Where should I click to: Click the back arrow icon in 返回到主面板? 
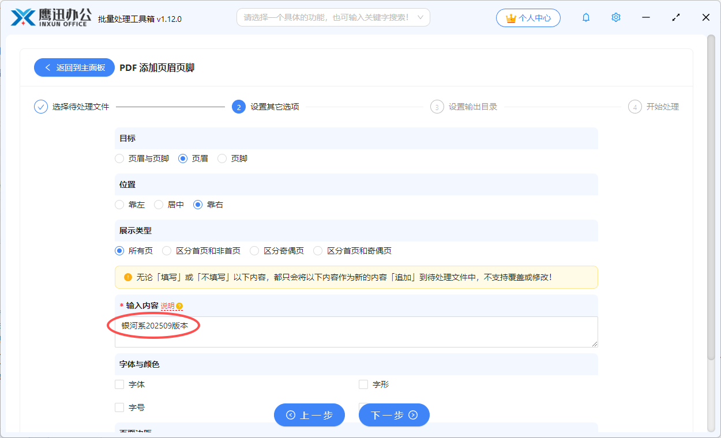pos(48,67)
